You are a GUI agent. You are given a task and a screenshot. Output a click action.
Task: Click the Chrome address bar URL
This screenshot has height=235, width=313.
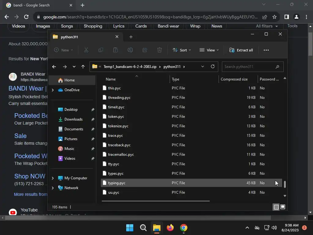(150, 17)
